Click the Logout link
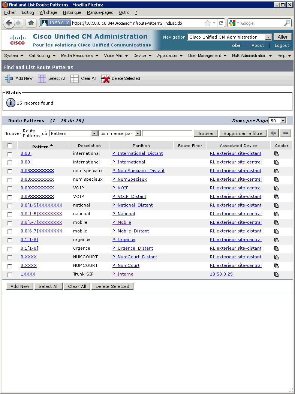295x394 pixels. 282,45
